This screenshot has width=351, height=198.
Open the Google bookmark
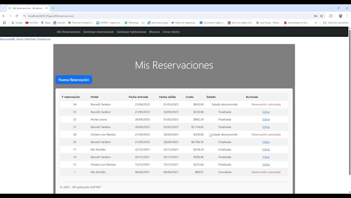(x=17, y=23)
